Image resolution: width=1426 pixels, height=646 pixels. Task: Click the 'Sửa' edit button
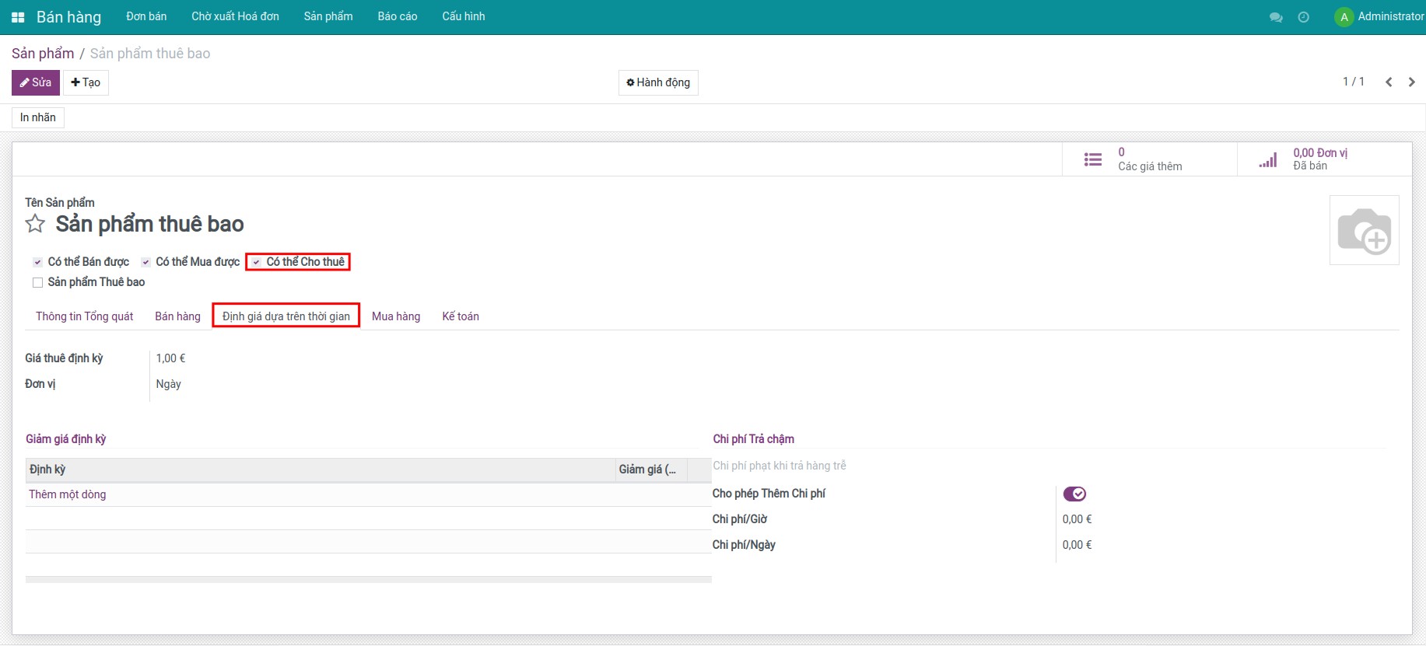(x=36, y=82)
